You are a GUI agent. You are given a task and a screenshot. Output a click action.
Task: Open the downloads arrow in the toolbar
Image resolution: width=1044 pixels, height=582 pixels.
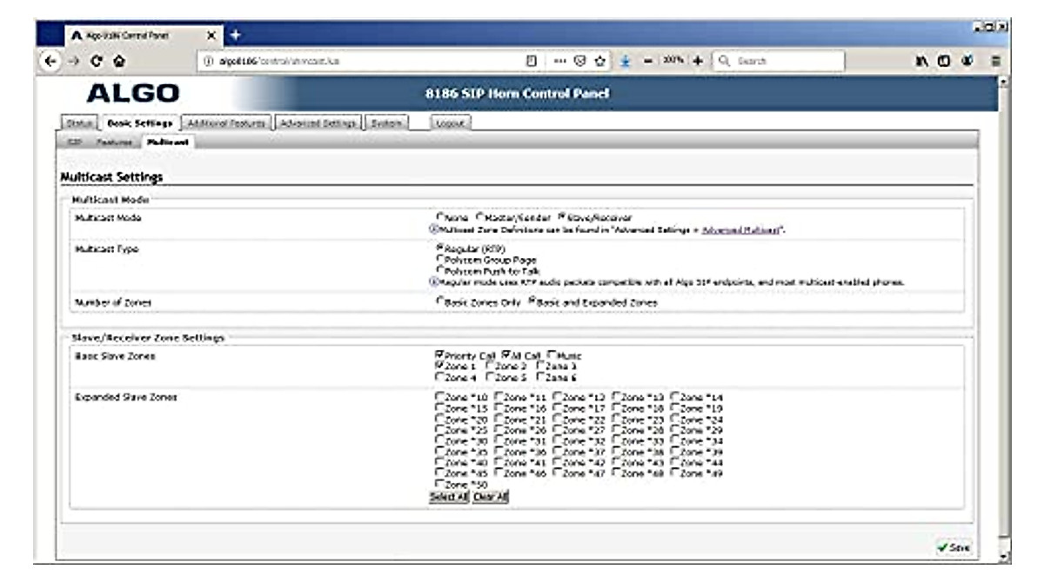pos(626,61)
